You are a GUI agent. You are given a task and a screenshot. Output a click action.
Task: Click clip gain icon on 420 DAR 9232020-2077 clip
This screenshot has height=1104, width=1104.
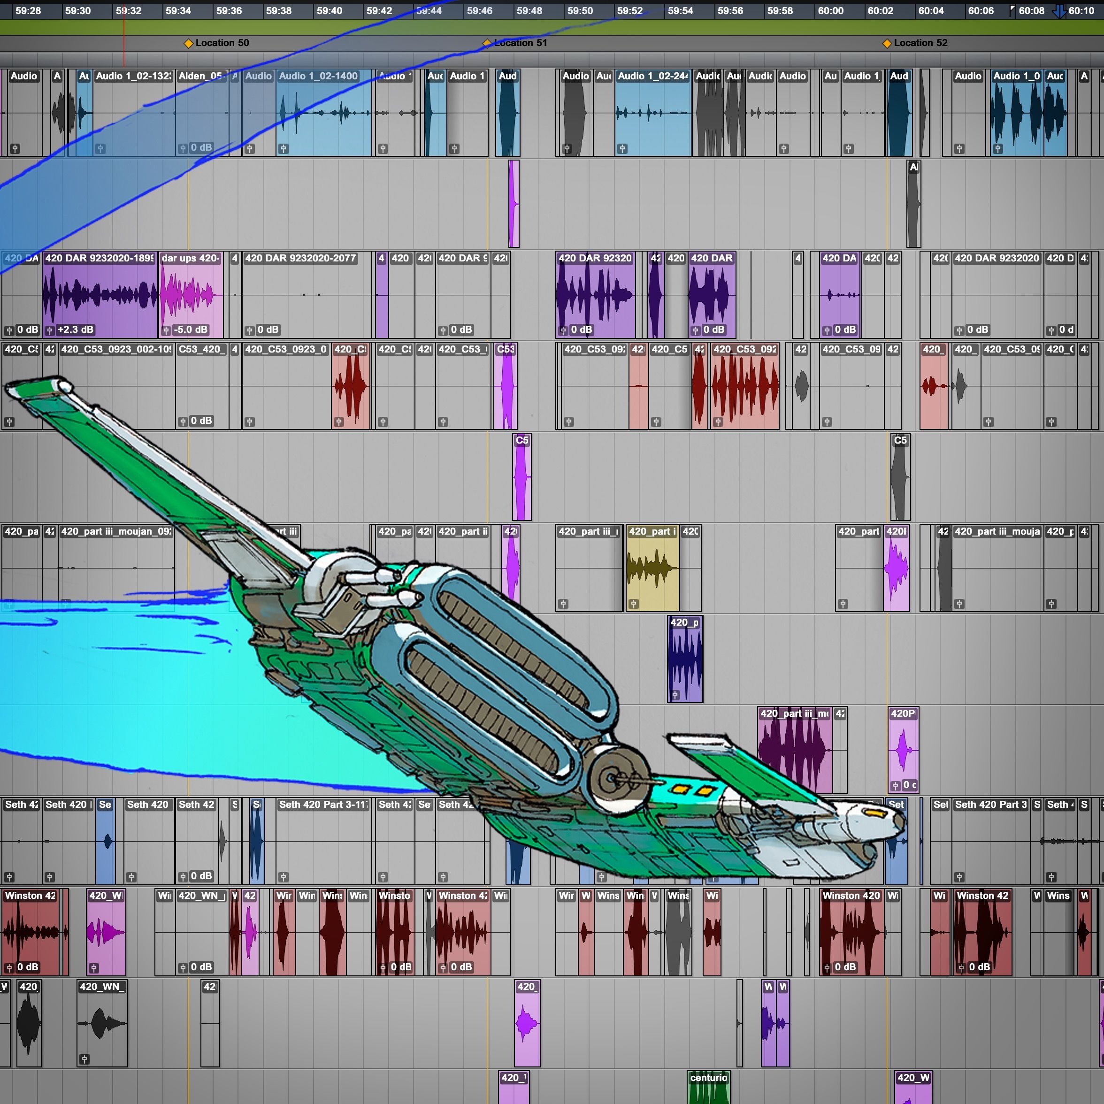point(249,330)
